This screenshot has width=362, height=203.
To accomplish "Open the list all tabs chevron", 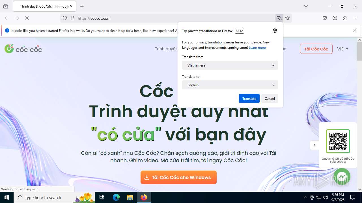I will (306, 6).
